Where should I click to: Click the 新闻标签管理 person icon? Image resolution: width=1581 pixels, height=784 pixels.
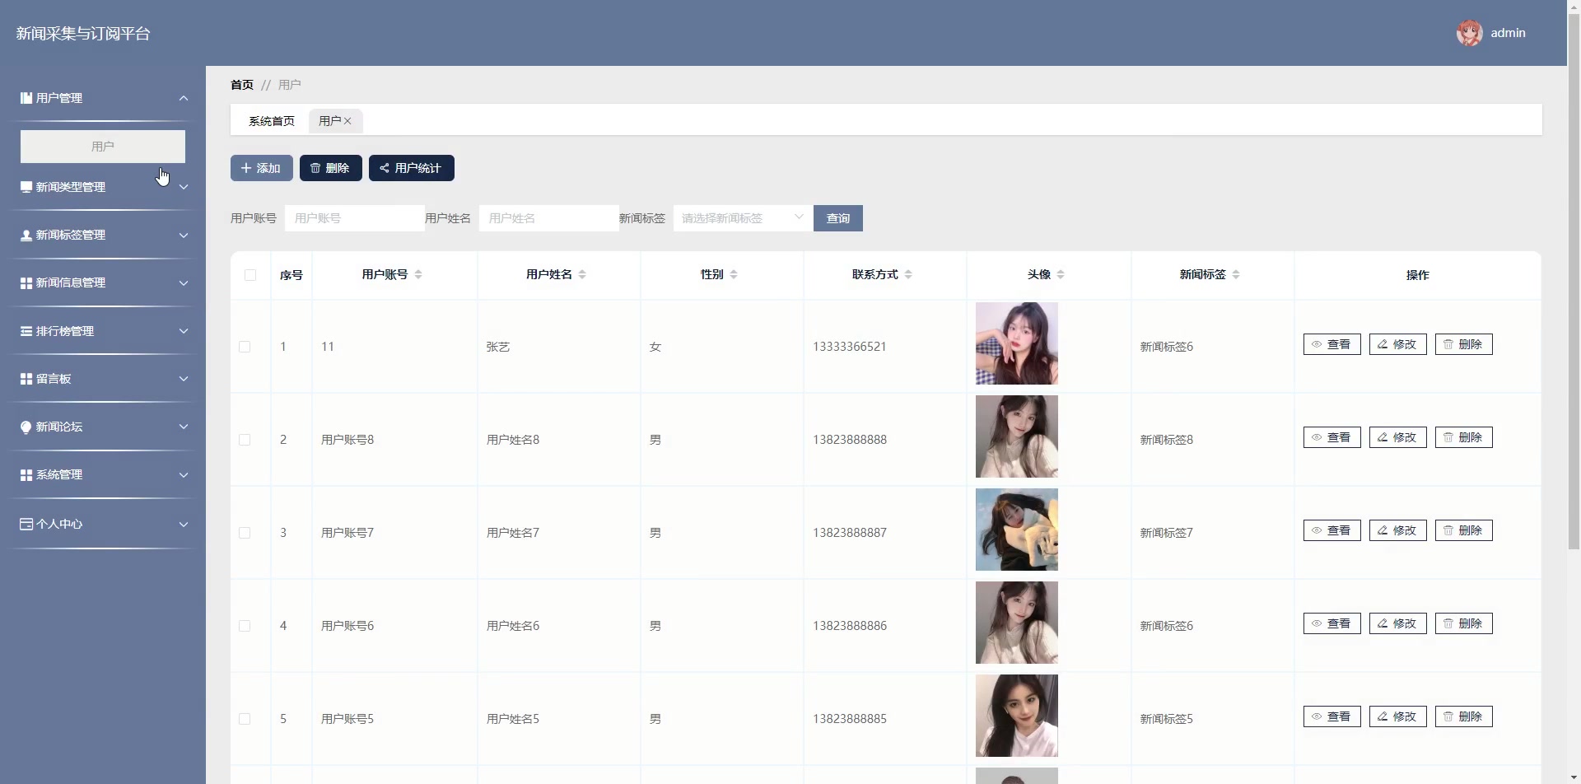[26, 236]
